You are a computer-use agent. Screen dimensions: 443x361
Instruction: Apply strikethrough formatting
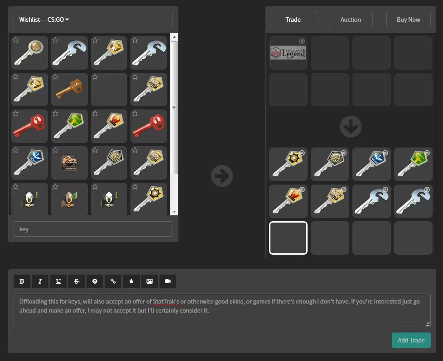tap(77, 281)
